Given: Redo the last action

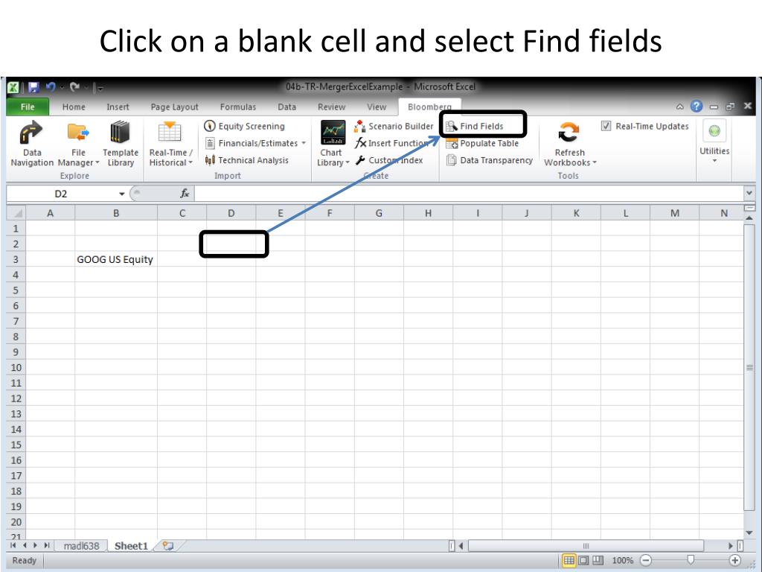Looking at the screenshot, I should coord(74,88).
